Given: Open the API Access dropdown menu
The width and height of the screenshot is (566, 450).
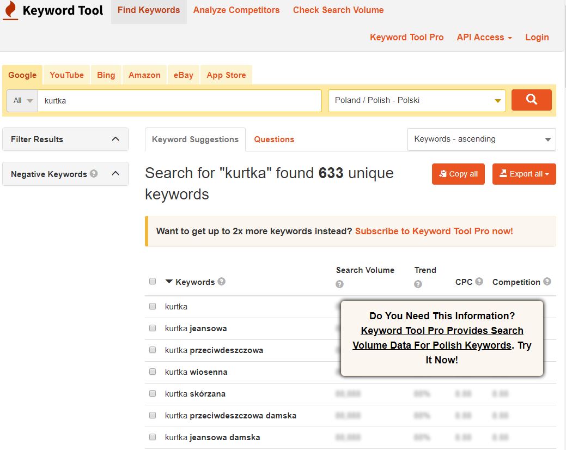Looking at the screenshot, I should tap(484, 37).
